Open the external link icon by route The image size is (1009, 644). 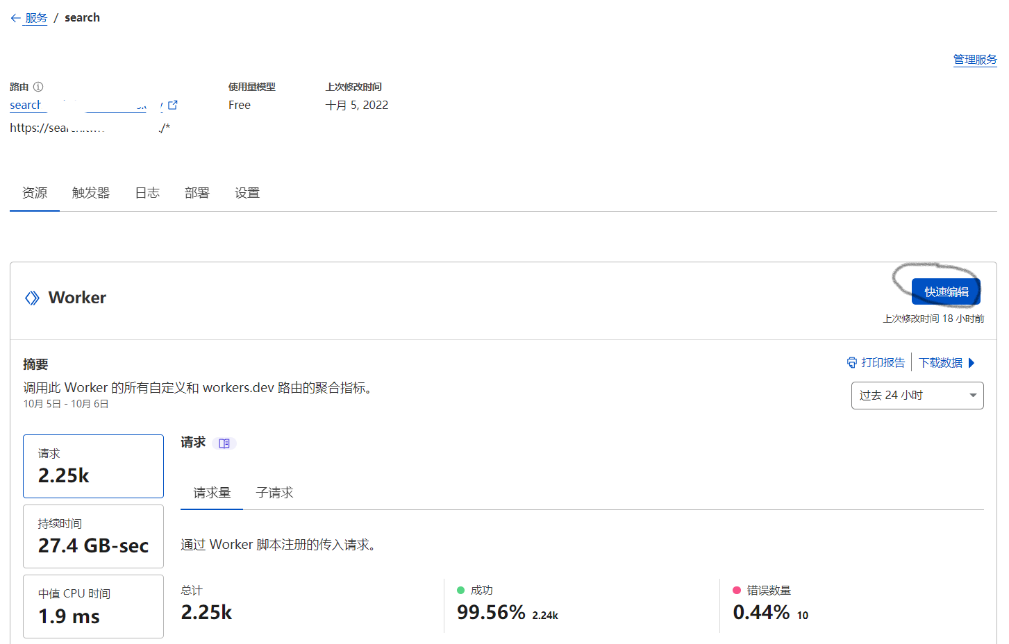173,105
